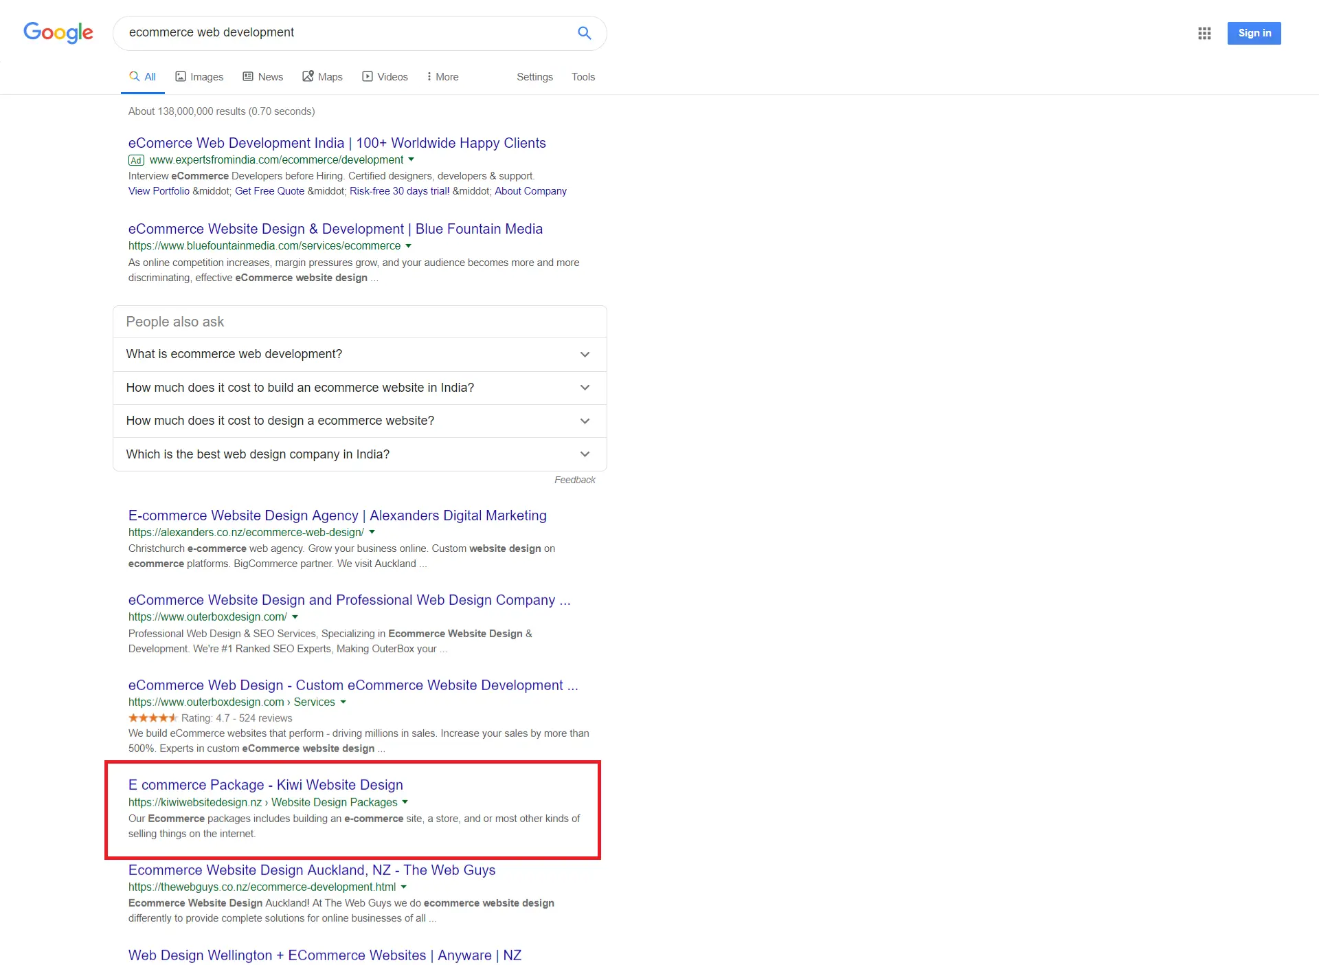
Task: Expand 'What is ecommerce web development?' question
Action: coord(359,355)
